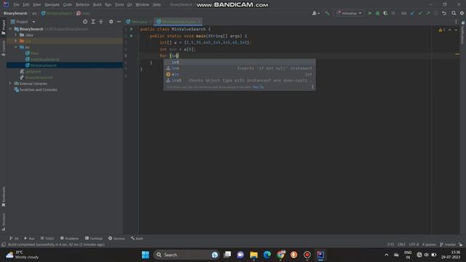
Task: Collapse the src folder
Action: 16,47
